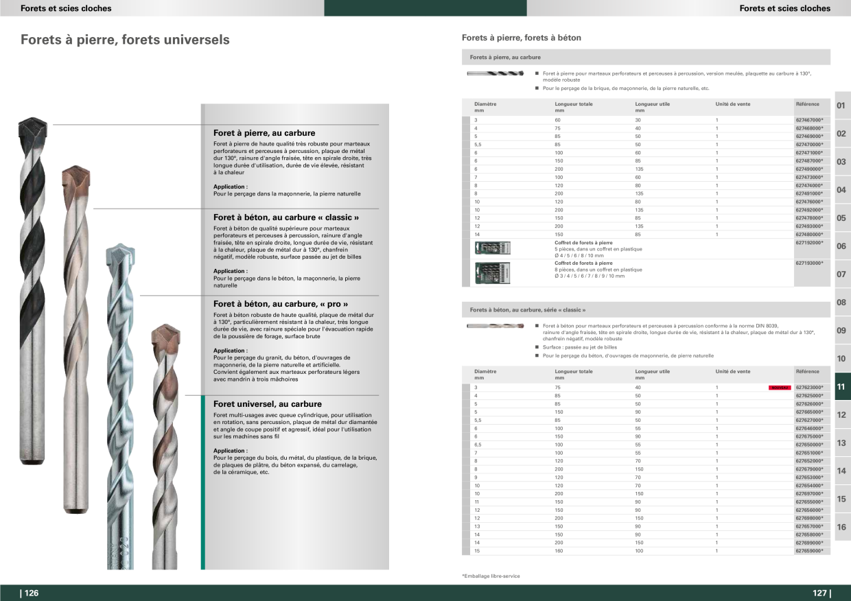Screen dimensions: 851x601
Task: Open chapter tab 03
Action: [842, 162]
